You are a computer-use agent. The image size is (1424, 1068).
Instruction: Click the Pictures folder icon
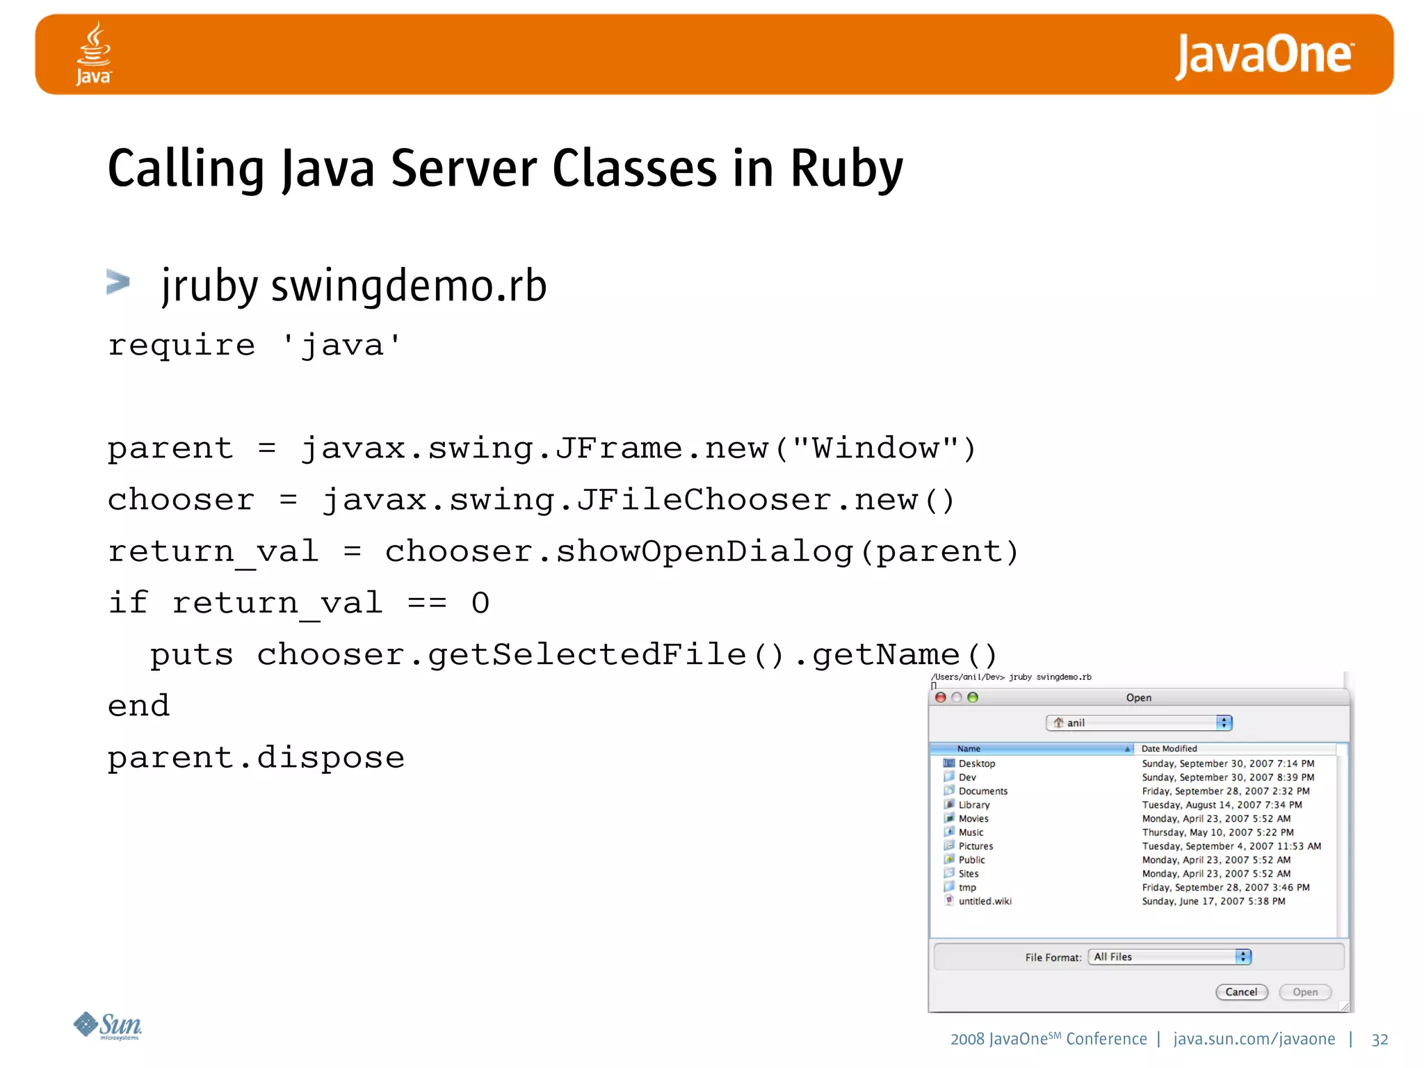(x=949, y=845)
